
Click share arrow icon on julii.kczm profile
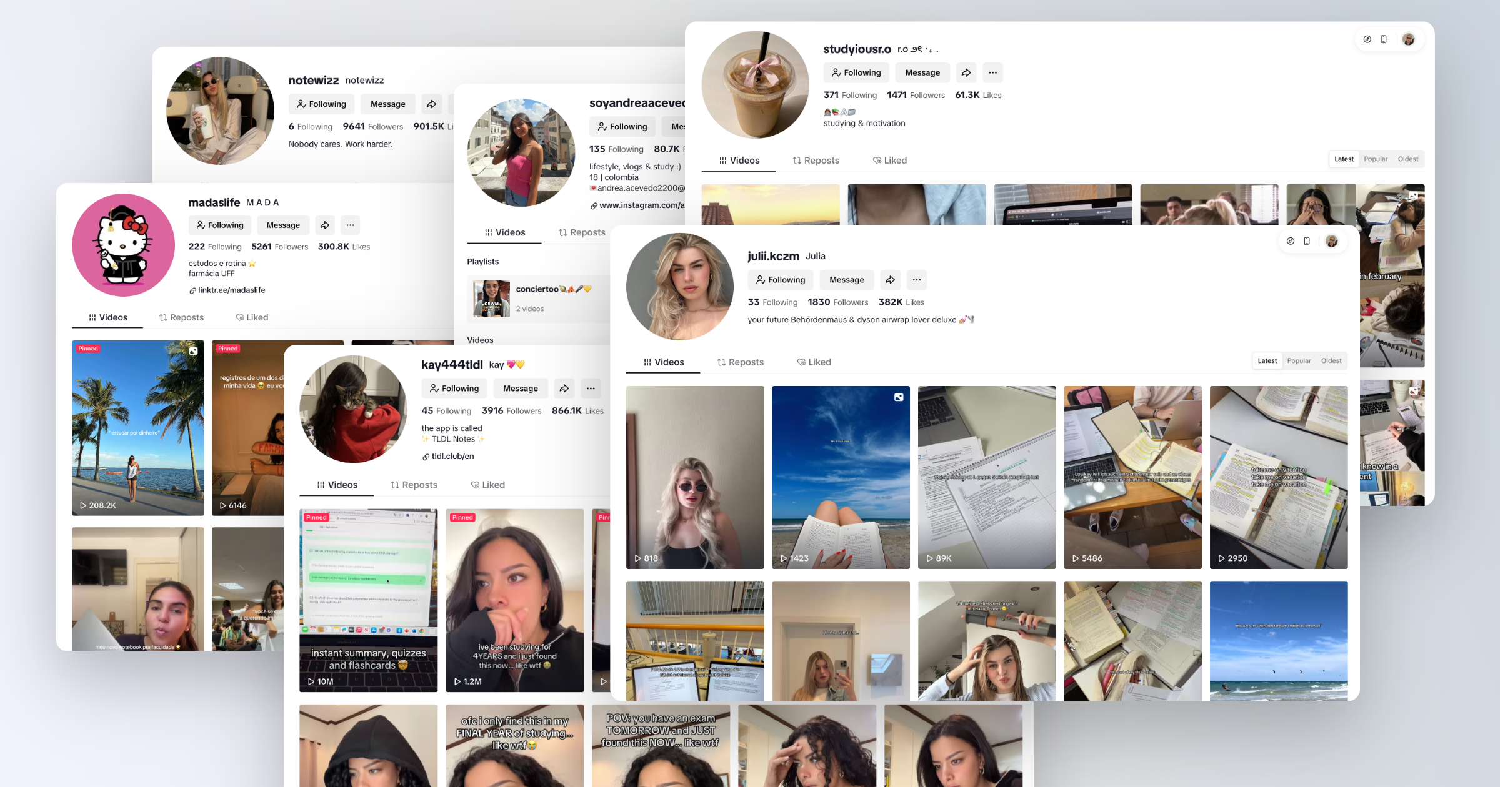click(x=890, y=280)
